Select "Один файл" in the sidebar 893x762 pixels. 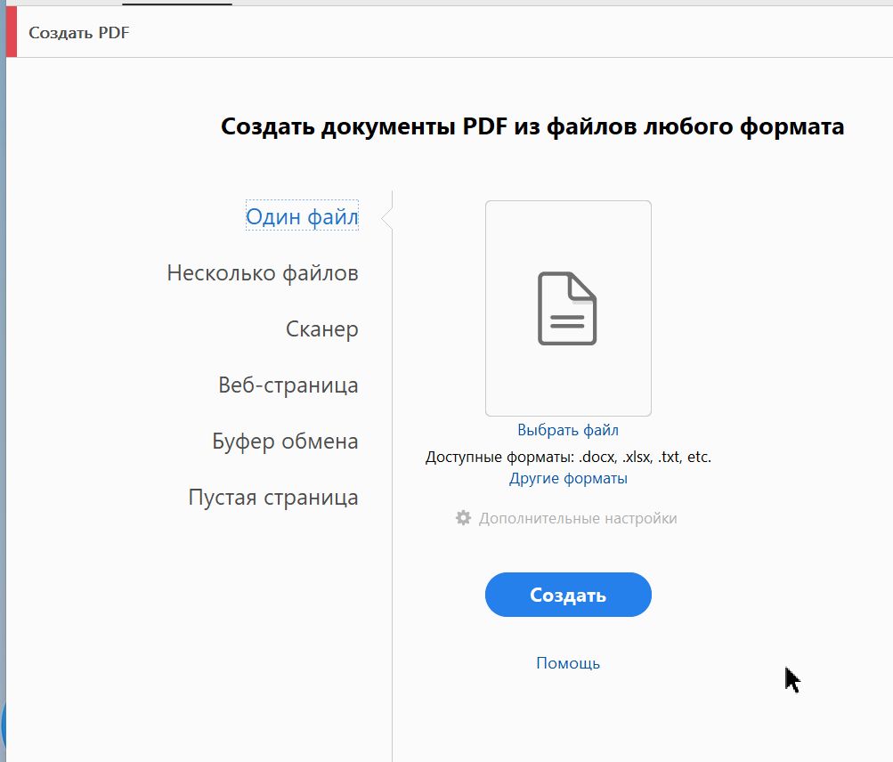pos(301,215)
